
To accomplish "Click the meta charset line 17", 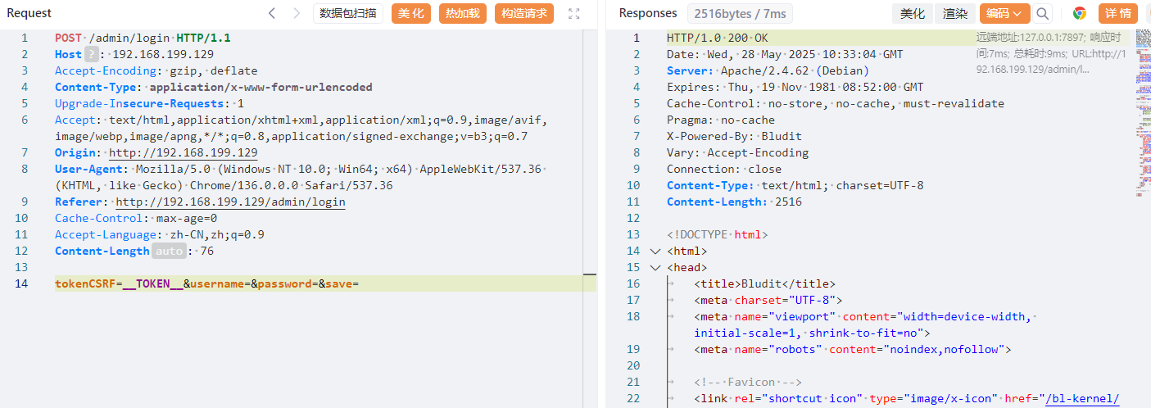I will [x=768, y=300].
